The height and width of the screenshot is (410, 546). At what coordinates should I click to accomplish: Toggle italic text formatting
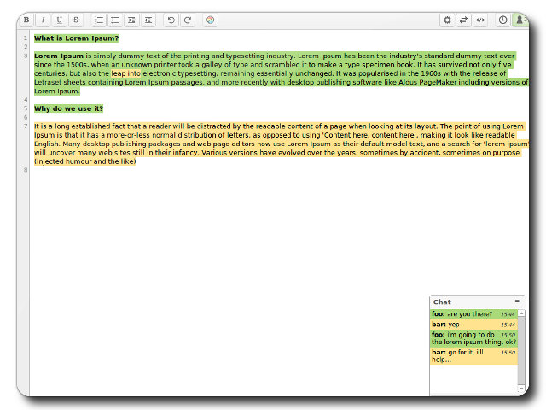pyautogui.click(x=43, y=20)
